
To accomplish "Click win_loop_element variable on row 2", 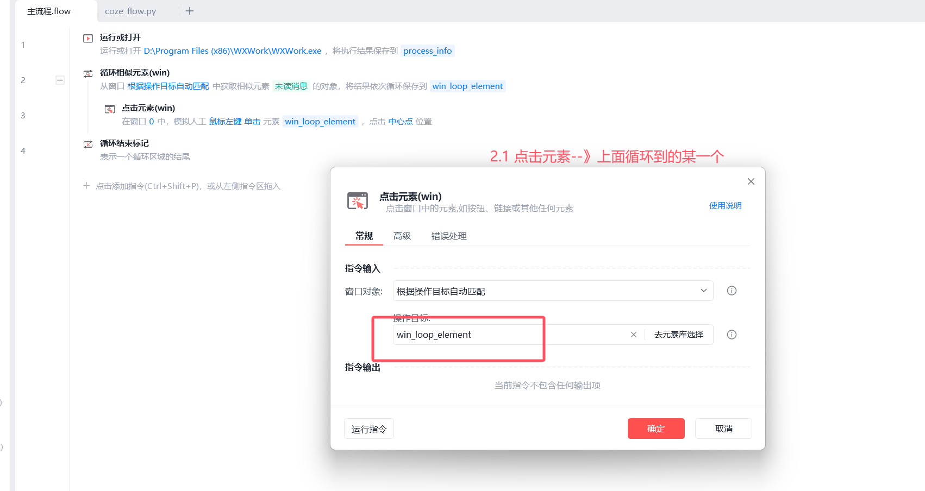I will pos(467,86).
